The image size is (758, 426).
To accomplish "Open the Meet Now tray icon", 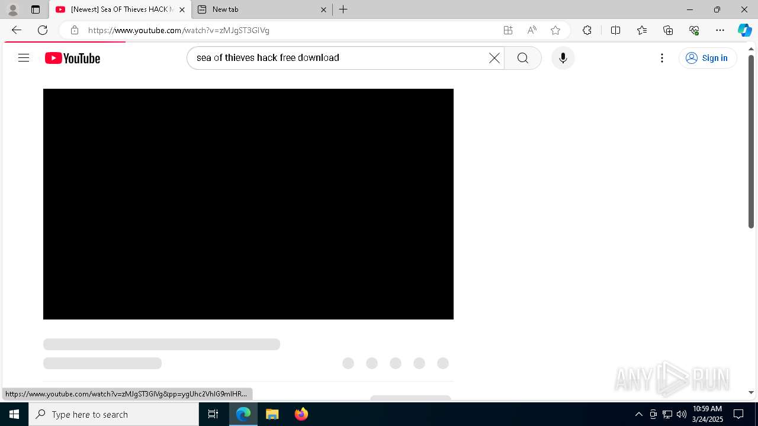I will [x=653, y=414].
